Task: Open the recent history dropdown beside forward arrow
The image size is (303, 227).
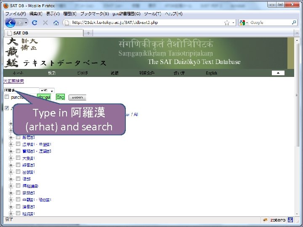Action: (26, 23)
